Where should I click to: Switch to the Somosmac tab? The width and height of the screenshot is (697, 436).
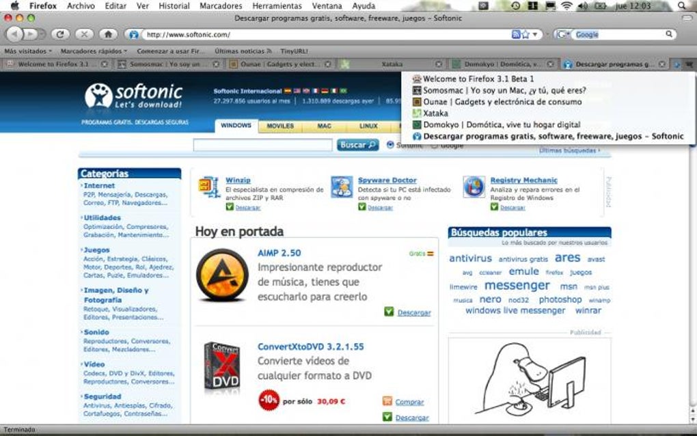point(167,64)
